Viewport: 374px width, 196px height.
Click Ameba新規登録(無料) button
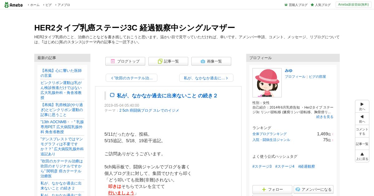[353, 5]
